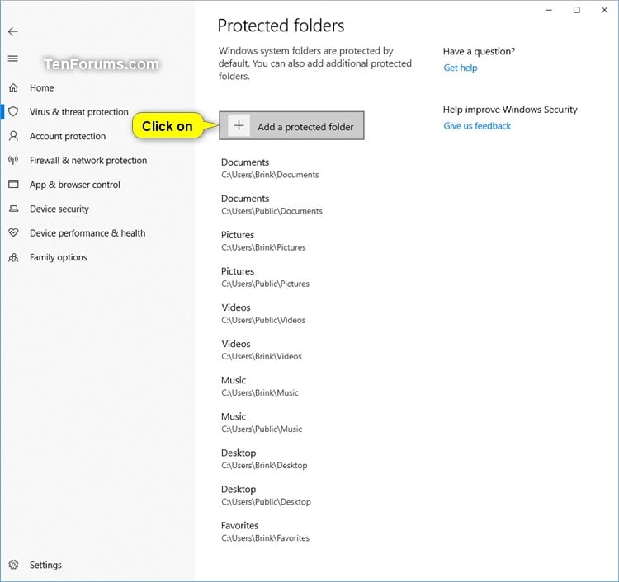This screenshot has width=619, height=582.
Task: Open App & browser control
Action: [x=74, y=185]
